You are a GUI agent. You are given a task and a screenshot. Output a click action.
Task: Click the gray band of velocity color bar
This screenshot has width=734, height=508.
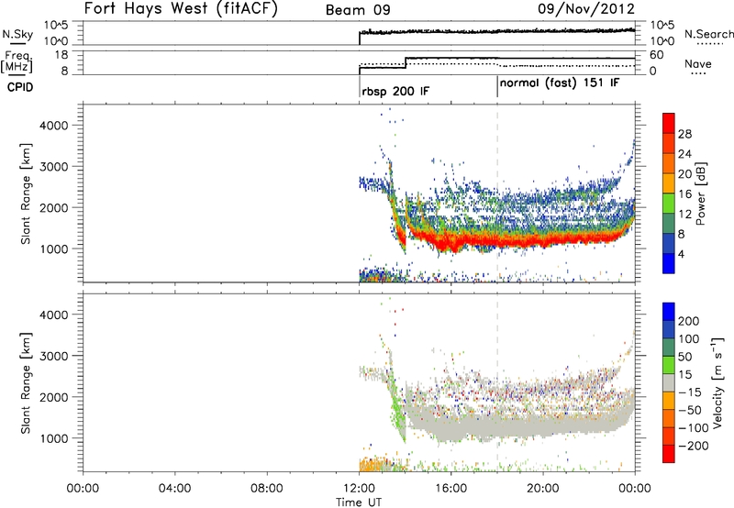point(669,382)
